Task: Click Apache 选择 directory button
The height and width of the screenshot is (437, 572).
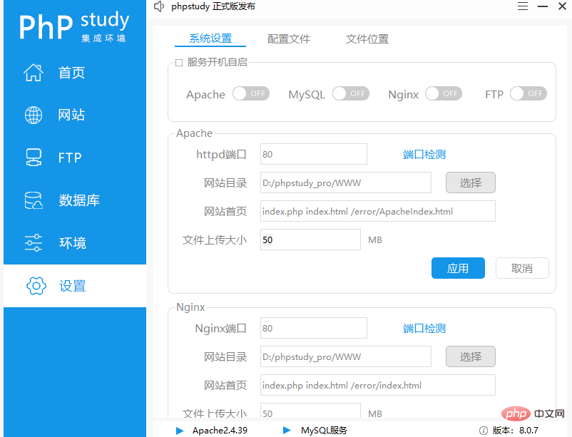Action: click(x=471, y=182)
